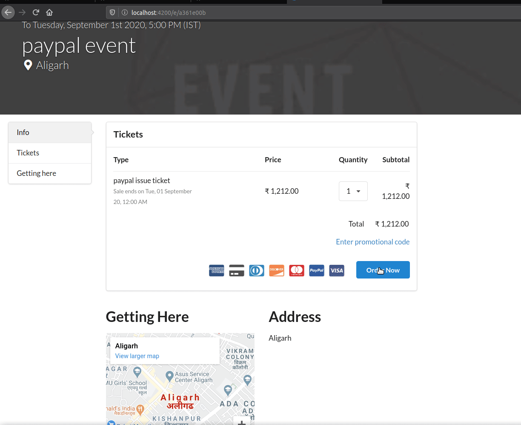
Task: Click the Type column header
Action: coord(121,160)
